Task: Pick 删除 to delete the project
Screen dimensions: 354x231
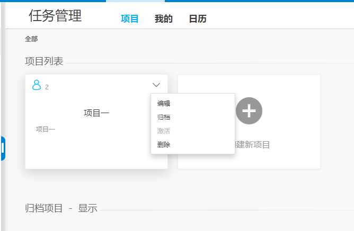Action: coord(164,144)
